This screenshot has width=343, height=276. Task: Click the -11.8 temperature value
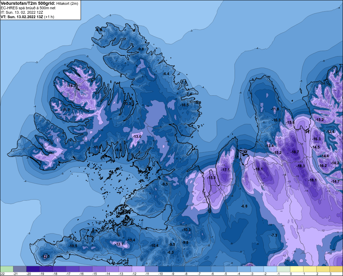[275, 109]
